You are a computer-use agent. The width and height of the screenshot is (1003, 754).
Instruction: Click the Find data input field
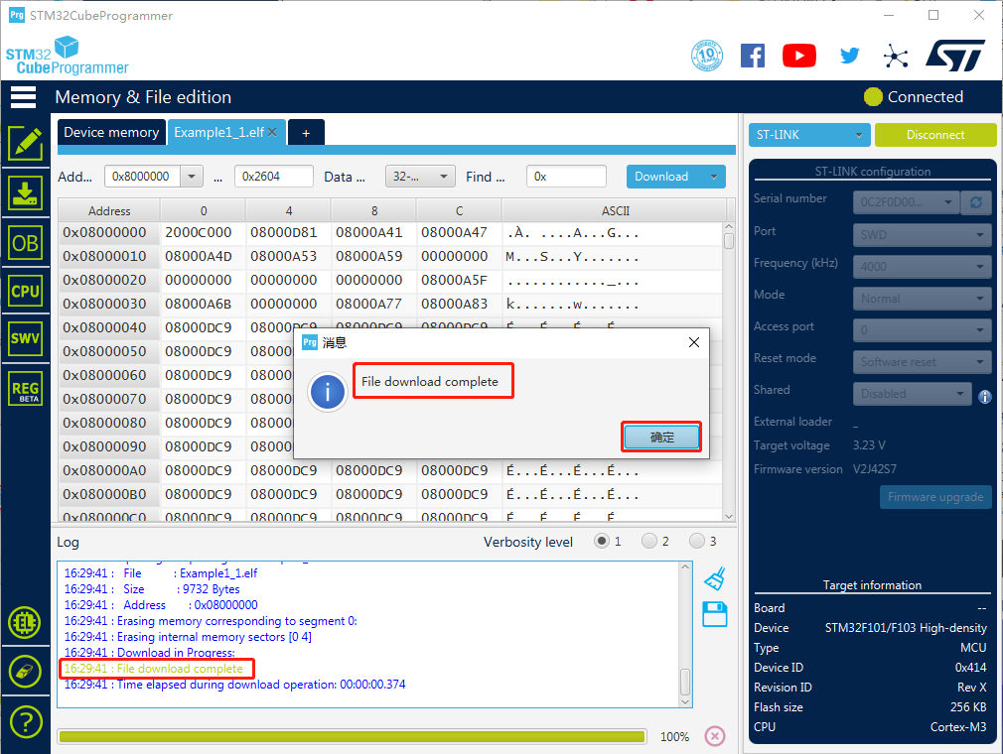566,177
